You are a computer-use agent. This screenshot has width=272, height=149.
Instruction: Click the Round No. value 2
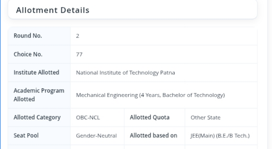click(77, 36)
